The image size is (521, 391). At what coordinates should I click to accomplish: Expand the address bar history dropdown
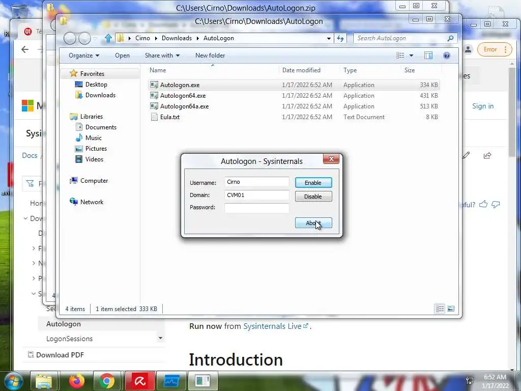(329, 38)
